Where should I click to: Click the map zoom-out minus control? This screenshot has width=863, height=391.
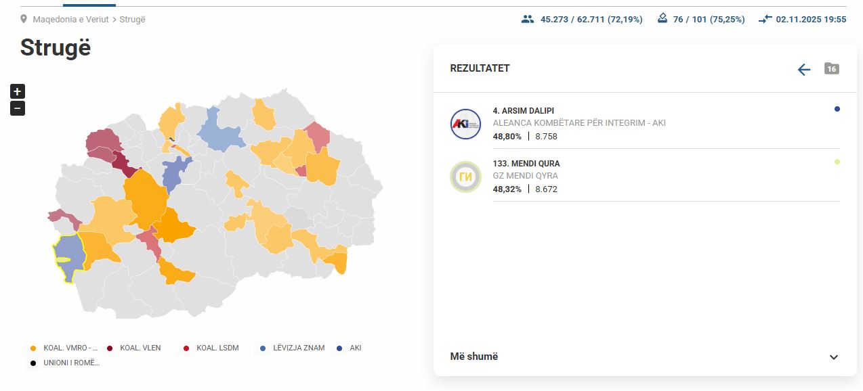point(17,108)
